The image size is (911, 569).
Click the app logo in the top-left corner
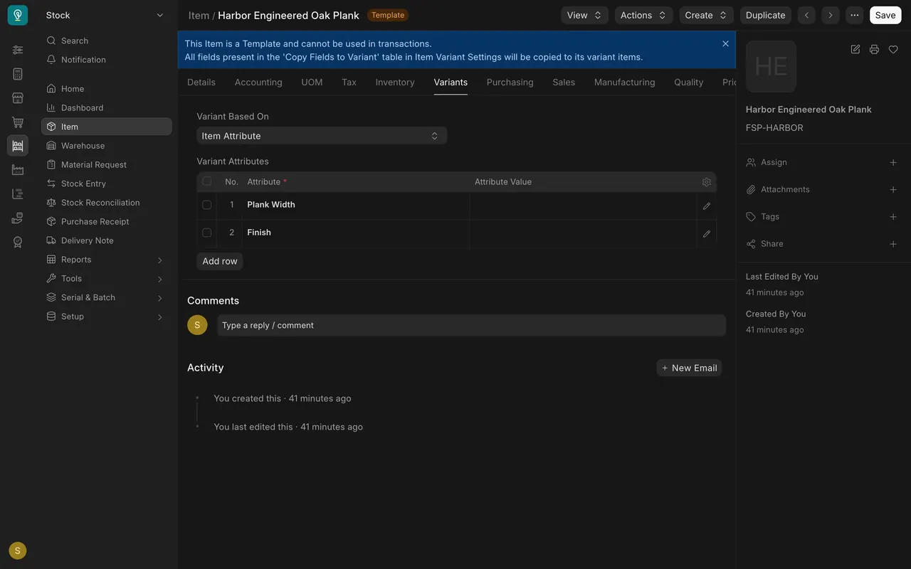pyautogui.click(x=18, y=15)
